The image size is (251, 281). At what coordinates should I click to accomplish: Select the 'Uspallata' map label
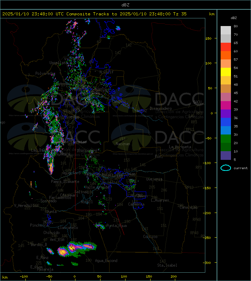pos(59,63)
